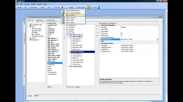Image resolution: width=183 pixels, height=102 pixels.
Task: Collapse the Tab Control TAB_1 node
Action: tap(67, 35)
